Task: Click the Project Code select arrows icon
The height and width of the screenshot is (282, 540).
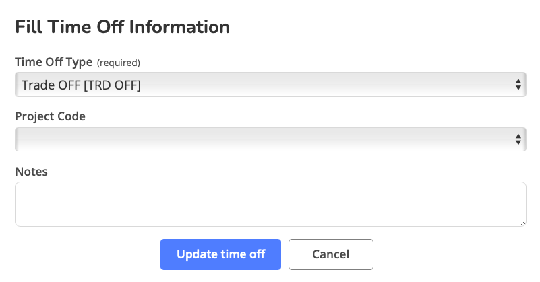Action: click(x=518, y=139)
